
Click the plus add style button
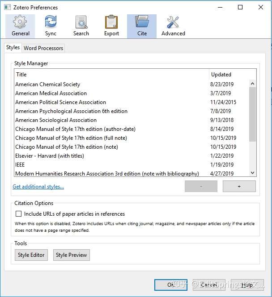(x=239, y=186)
